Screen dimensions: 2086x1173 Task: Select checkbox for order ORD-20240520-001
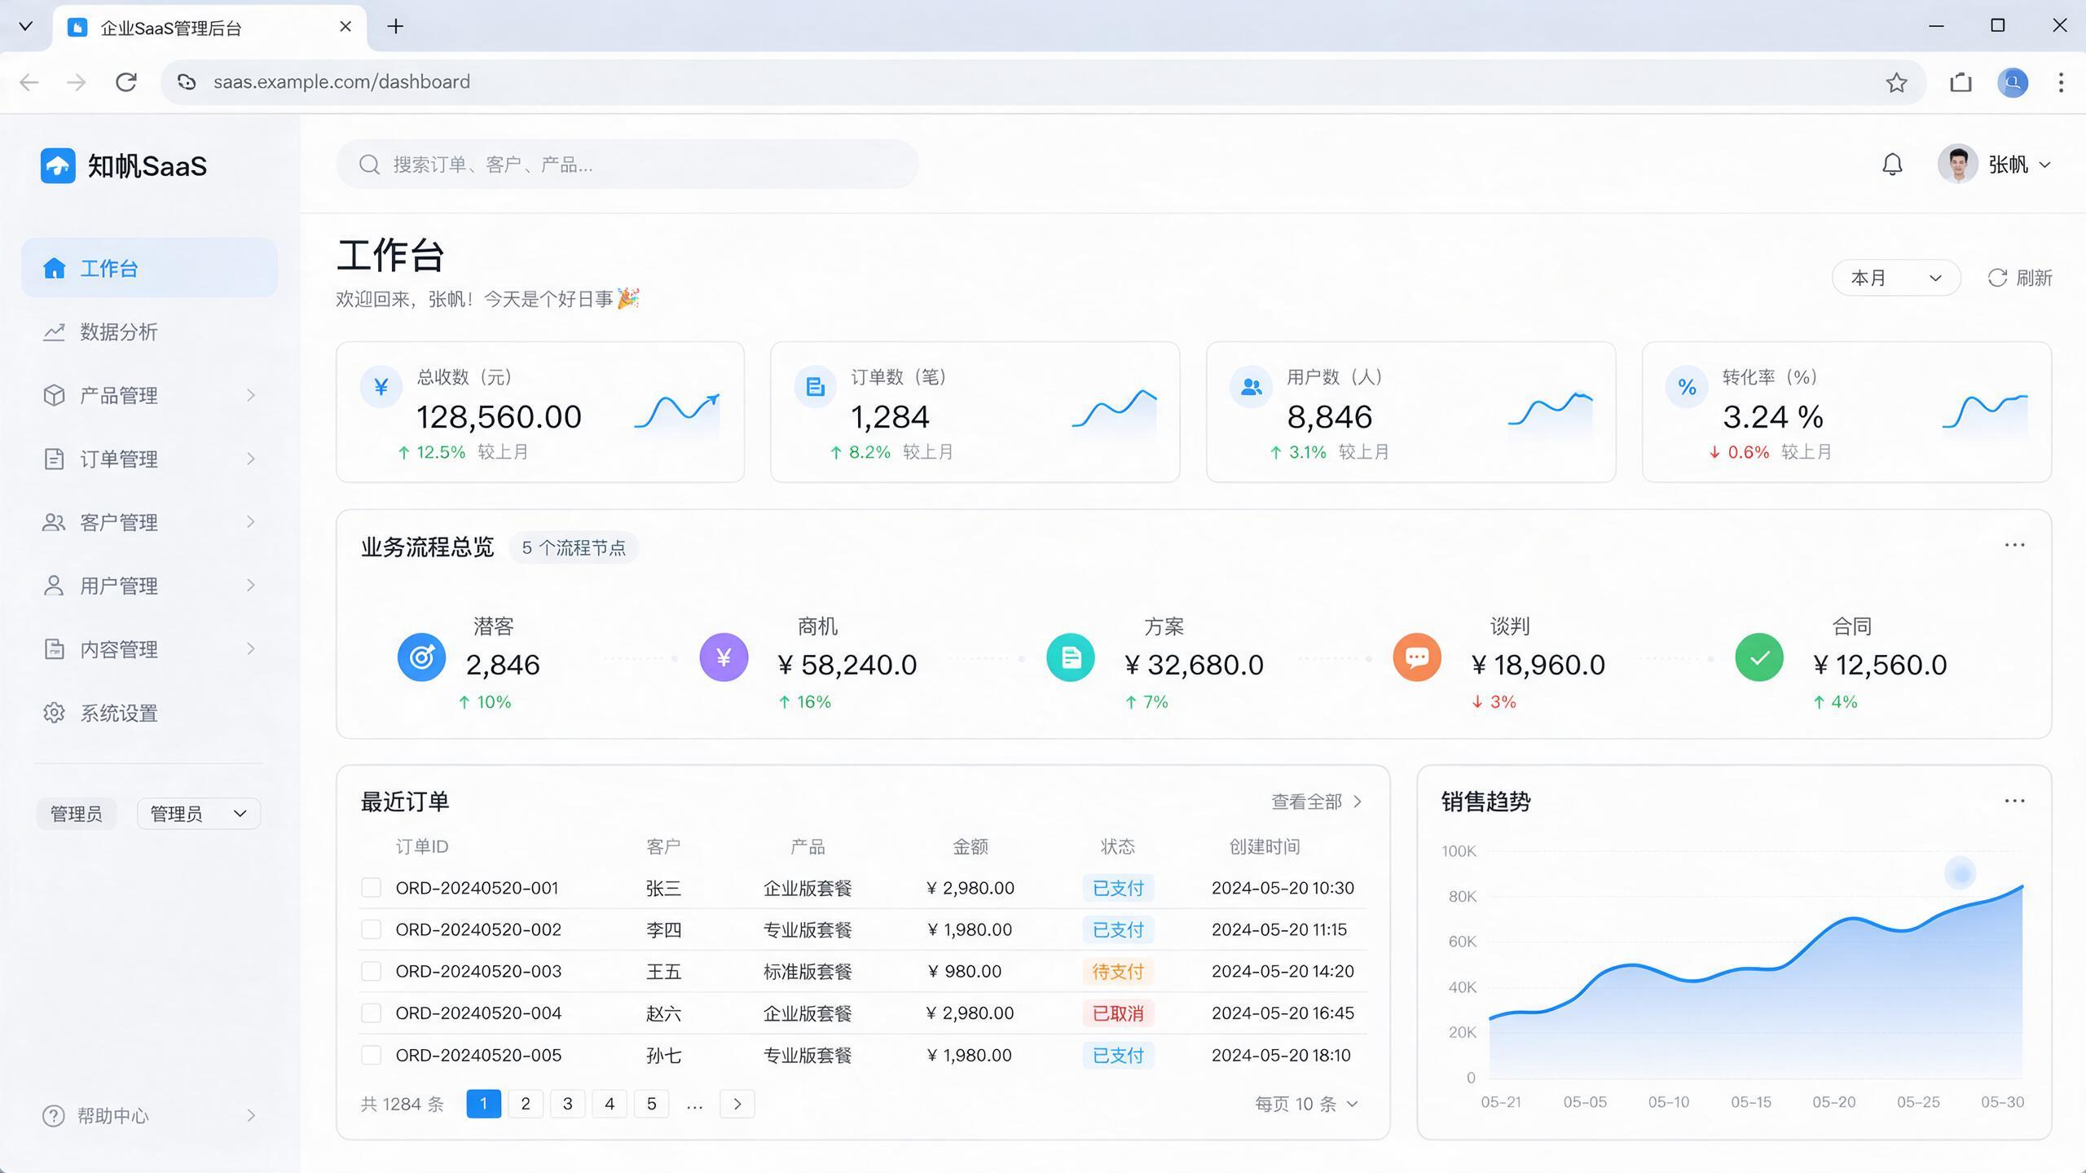pyautogui.click(x=371, y=888)
